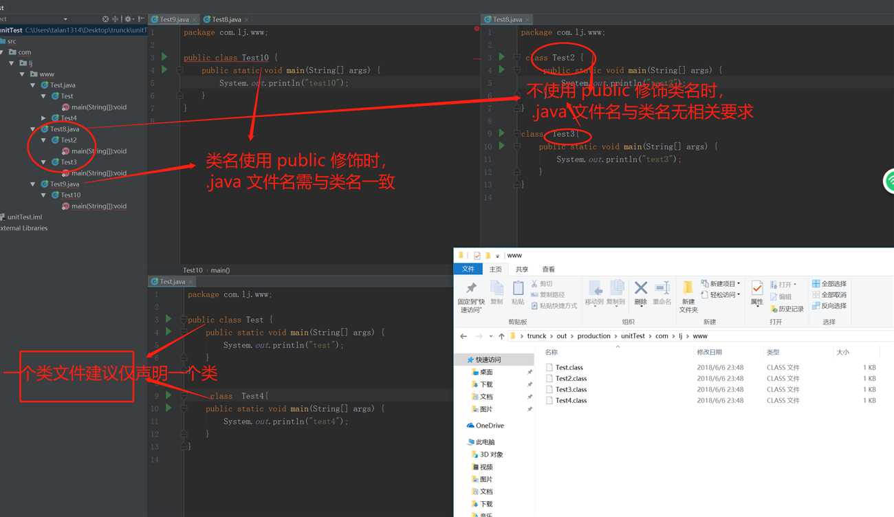
Task: Open the 轻松访问 dropdown in ribbon
Action: [x=720, y=295]
